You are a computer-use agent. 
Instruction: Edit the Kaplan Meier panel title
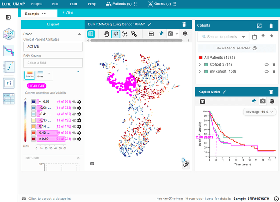tap(224, 92)
